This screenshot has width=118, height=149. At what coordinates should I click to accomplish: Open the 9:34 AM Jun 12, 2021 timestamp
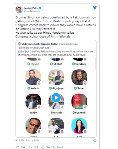tap(27, 140)
